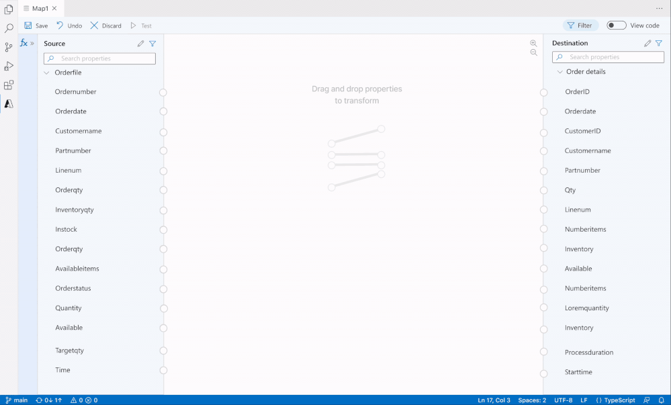Select destination OrderID connector circle
This screenshot has width=671, height=405.
[543, 93]
